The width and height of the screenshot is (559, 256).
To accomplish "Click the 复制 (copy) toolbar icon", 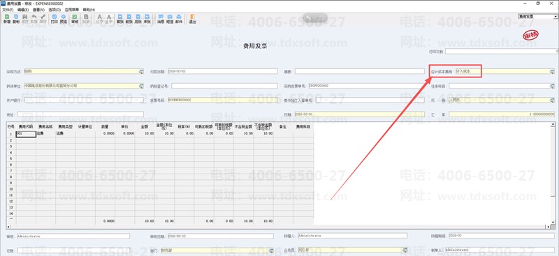I will (x=16, y=19).
